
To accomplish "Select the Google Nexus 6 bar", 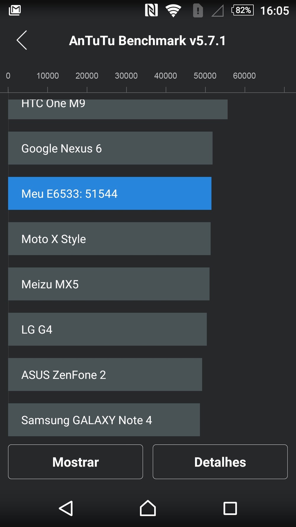I will coord(110,148).
